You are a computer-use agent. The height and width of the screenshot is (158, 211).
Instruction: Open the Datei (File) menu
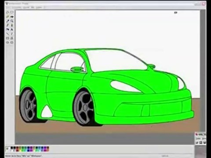[8, 7]
